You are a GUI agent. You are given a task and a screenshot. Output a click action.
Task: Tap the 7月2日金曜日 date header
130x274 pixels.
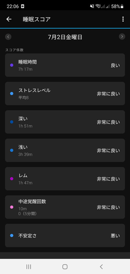[x=65, y=37]
